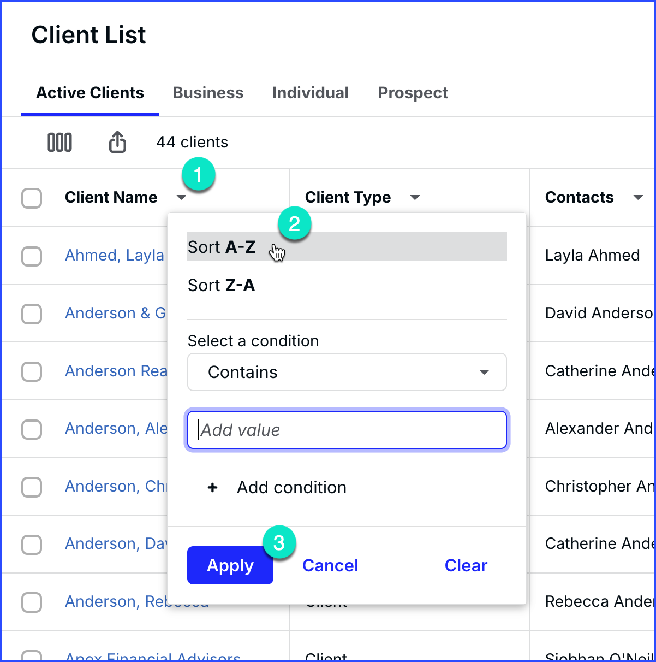Toggle the select-all clients checkbox
The height and width of the screenshot is (662, 656).
32,198
